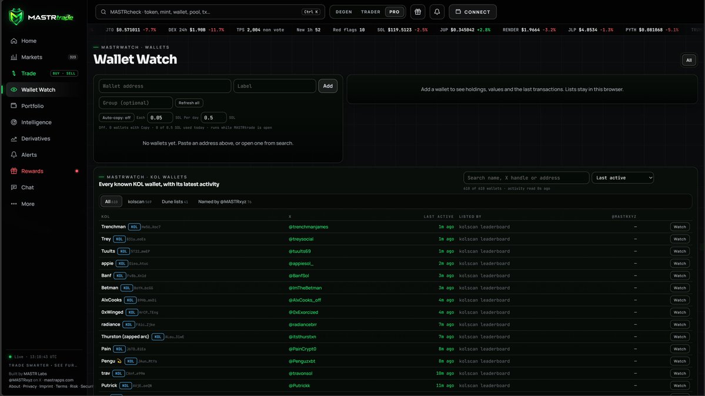Image resolution: width=705 pixels, height=396 pixels.
Task: Watch the Tuults wallet
Action: (x=679, y=251)
